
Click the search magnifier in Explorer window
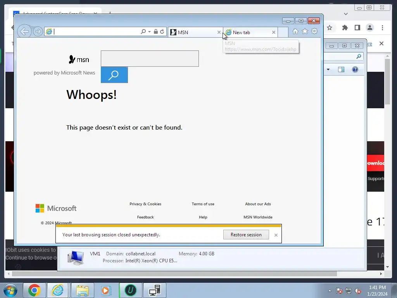(x=359, y=56)
